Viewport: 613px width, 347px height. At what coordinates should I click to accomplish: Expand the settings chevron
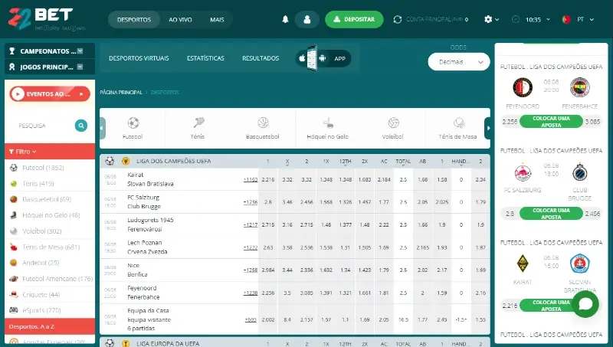click(497, 19)
